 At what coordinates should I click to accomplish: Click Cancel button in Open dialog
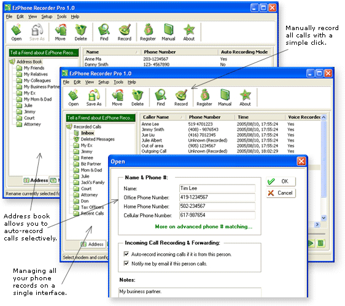[281, 193]
